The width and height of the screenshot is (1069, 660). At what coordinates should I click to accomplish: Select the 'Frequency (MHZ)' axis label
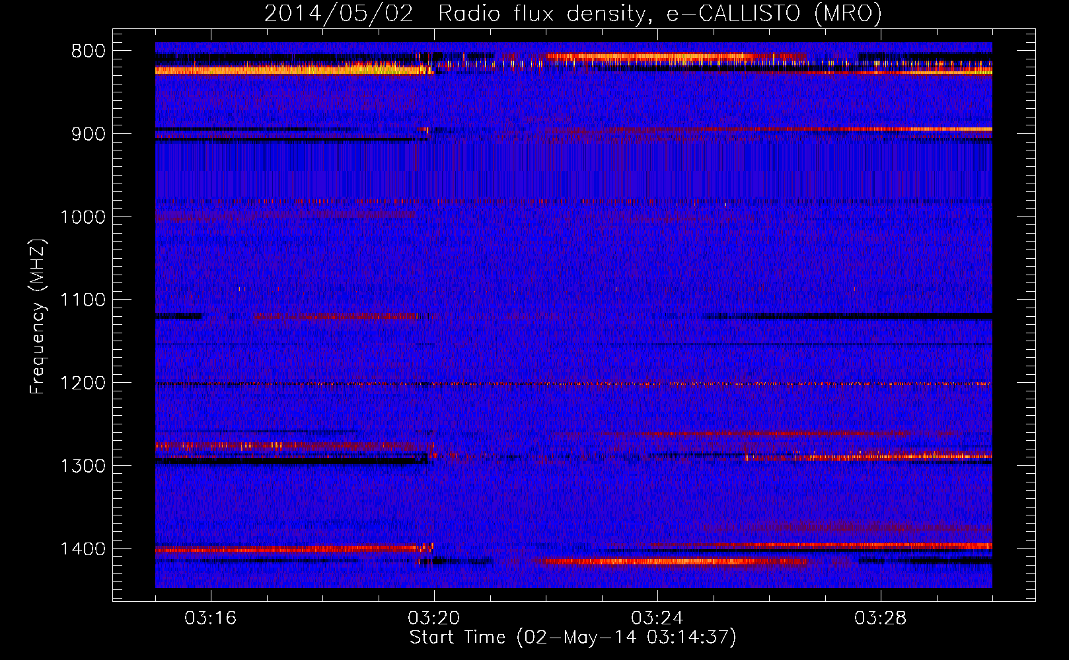(x=38, y=317)
